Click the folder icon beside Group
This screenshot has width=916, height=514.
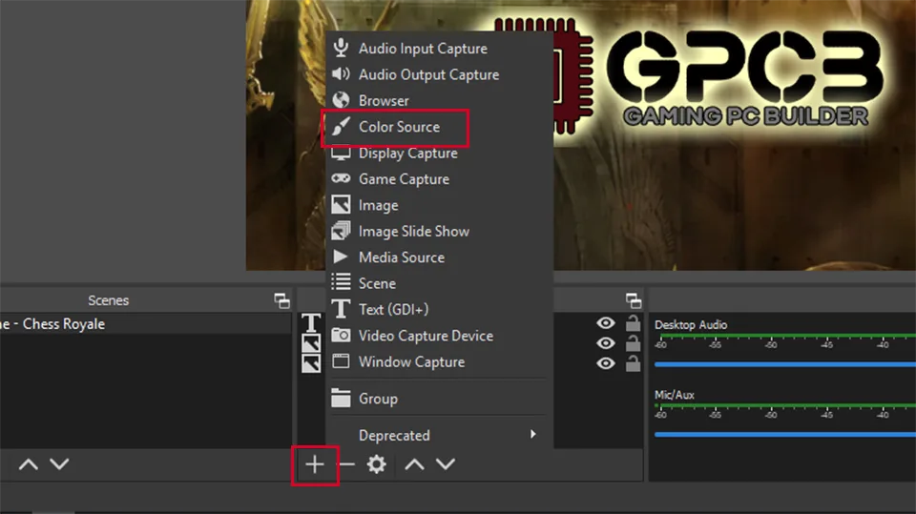pyautogui.click(x=341, y=398)
